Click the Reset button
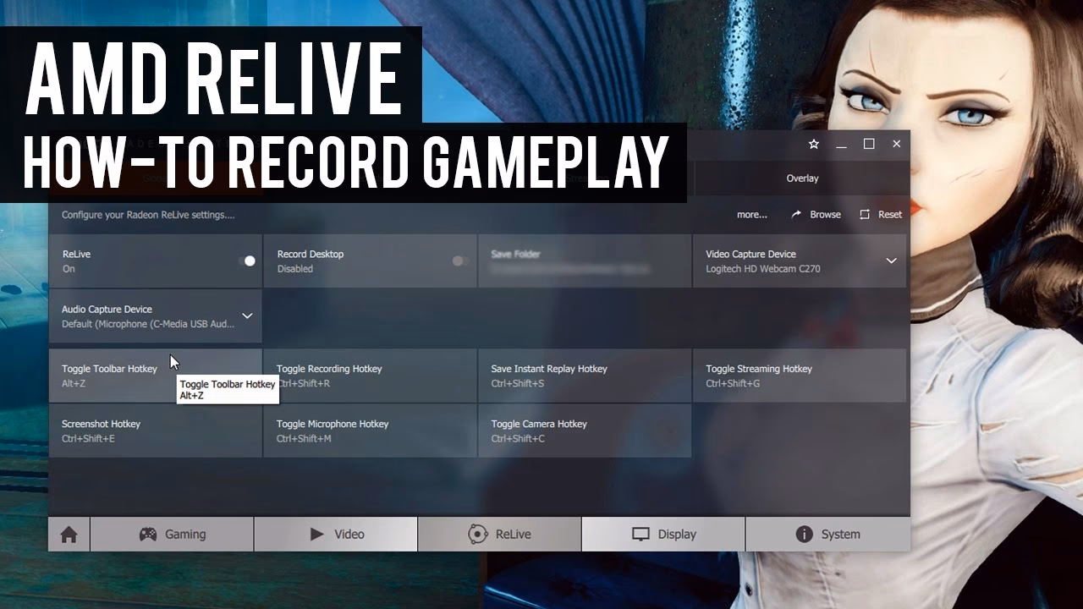The image size is (1083, 609). tap(881, 215)
